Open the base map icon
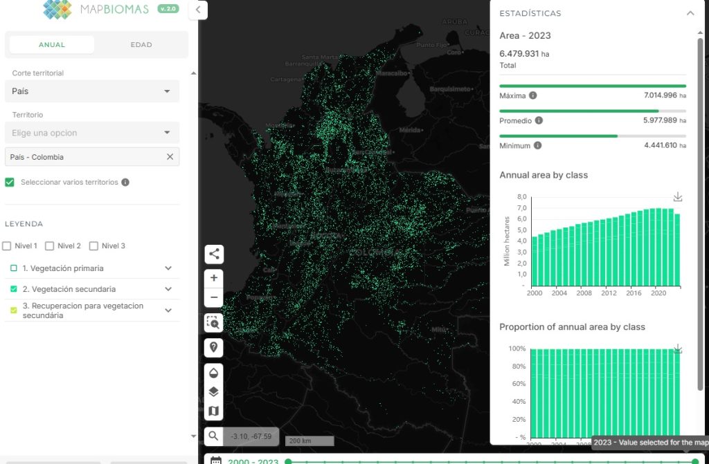 (x=214, y=411)
